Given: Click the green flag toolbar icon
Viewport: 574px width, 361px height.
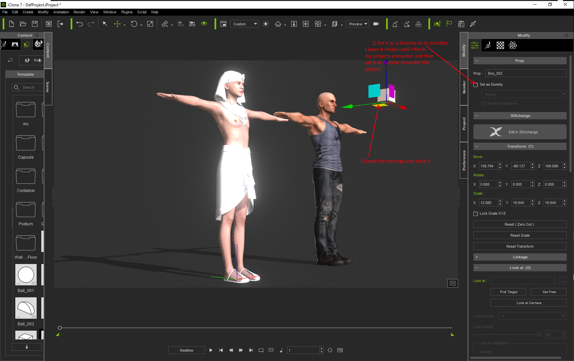Looking at the screenshot, I should click(449, 24).
